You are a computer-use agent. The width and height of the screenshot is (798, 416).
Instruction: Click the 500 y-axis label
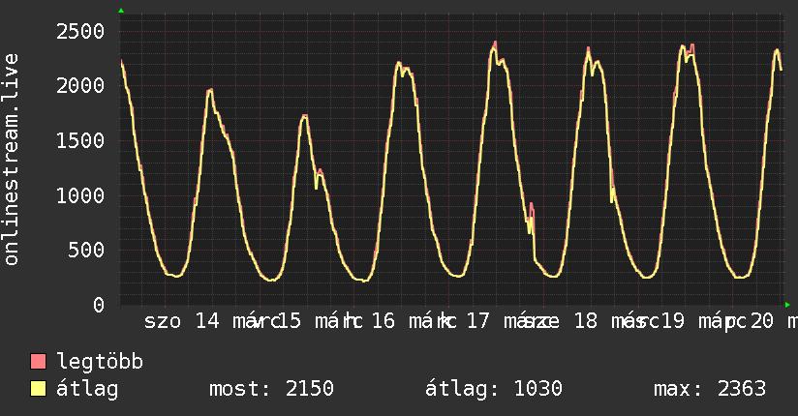tap(86, 250)
